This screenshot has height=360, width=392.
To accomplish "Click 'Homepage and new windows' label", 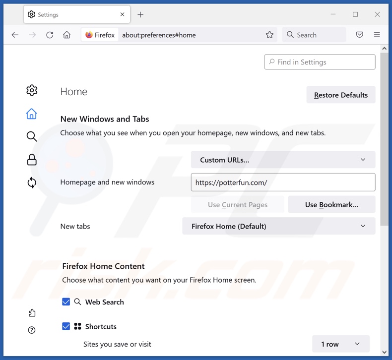I will click(107, 182).
